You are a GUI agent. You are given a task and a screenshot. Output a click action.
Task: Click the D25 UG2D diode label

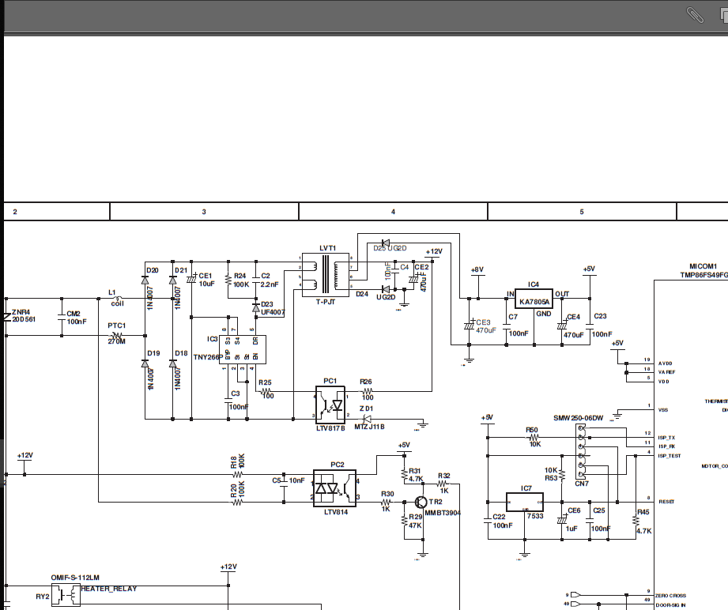390,248
